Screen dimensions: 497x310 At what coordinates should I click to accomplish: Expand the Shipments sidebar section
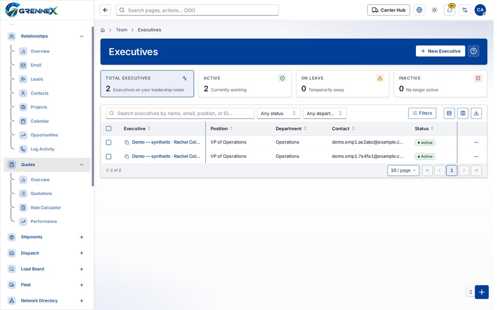pyautogui.click(x=82, y=237)
